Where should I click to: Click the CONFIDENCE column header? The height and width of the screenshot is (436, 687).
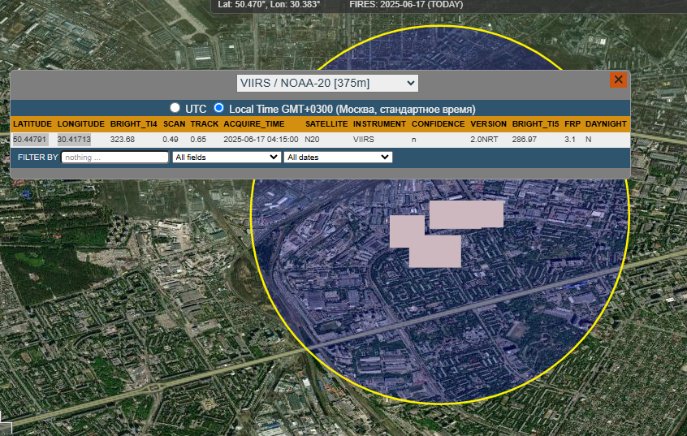click(439, 124)
